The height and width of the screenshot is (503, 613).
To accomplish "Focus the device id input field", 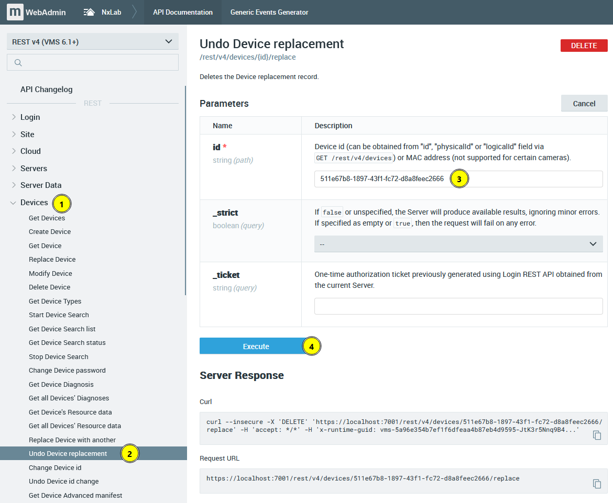I will pos(458,179).
